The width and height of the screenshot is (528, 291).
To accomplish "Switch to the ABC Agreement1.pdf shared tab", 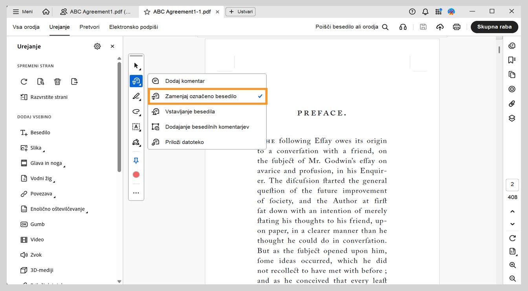I will pyautogui.click(x=95, y=12).
